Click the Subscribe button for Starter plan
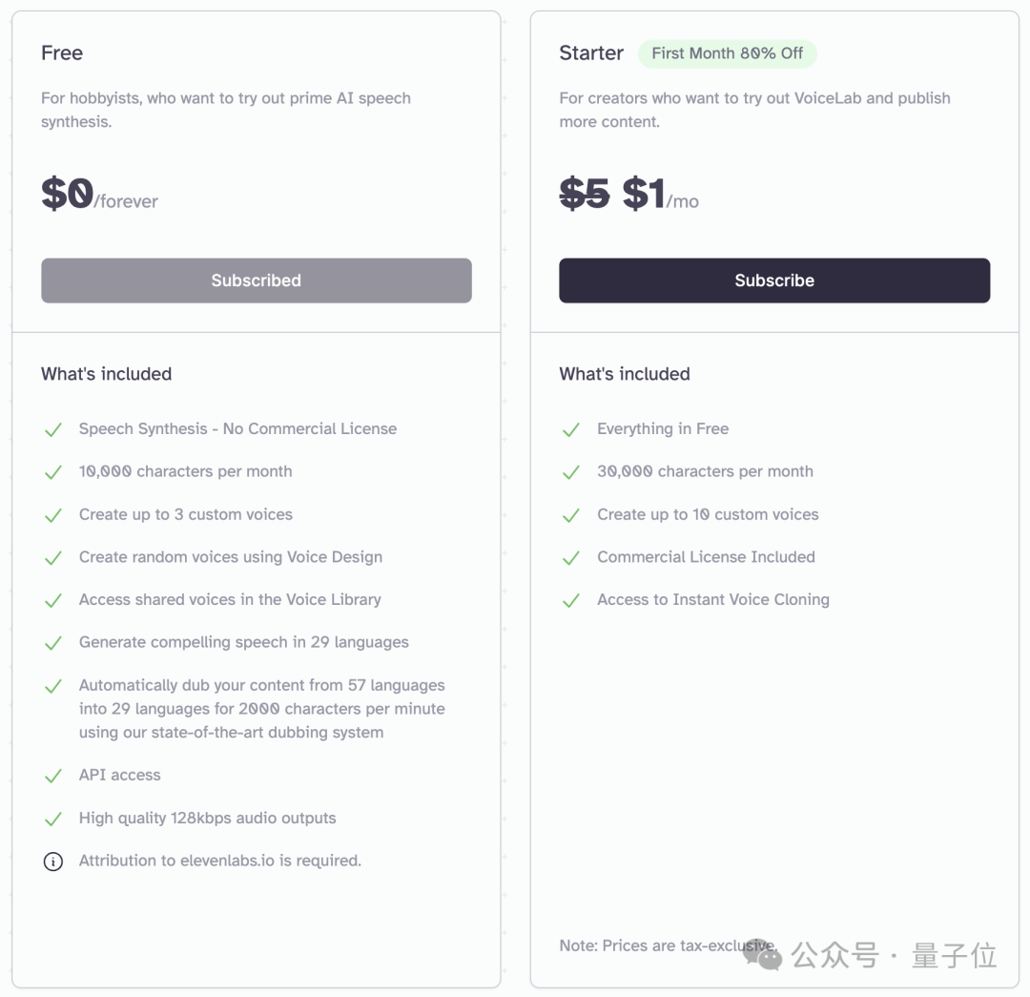Viewport: 1030px width, 997px height. [x=774, y=280]
